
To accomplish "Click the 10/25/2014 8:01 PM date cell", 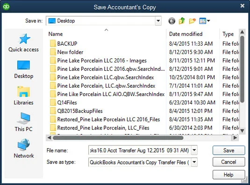I will click(x=192, y=77).
